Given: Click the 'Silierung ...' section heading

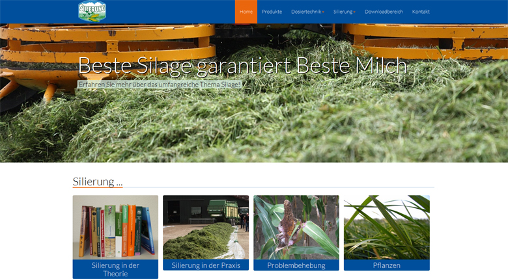Looking at the screenshot, I should [98, 181].
